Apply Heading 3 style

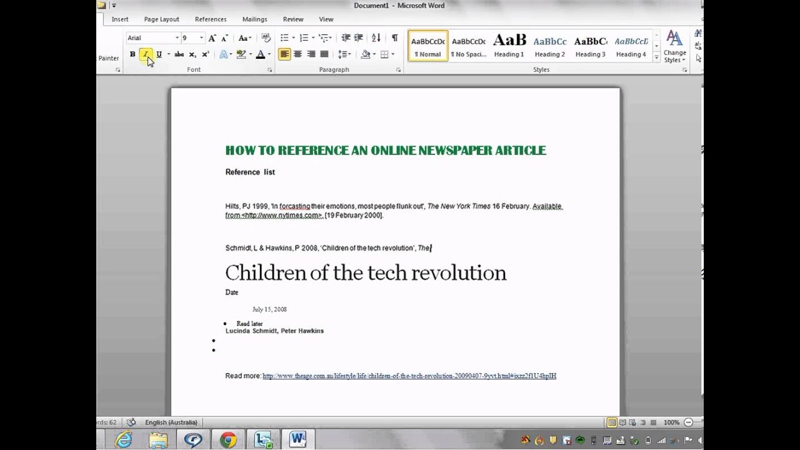click(591, 46)
